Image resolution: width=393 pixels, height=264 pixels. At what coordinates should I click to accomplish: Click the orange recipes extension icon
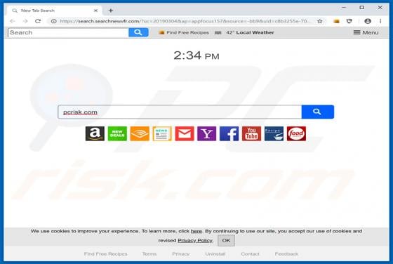click(336, 21)
